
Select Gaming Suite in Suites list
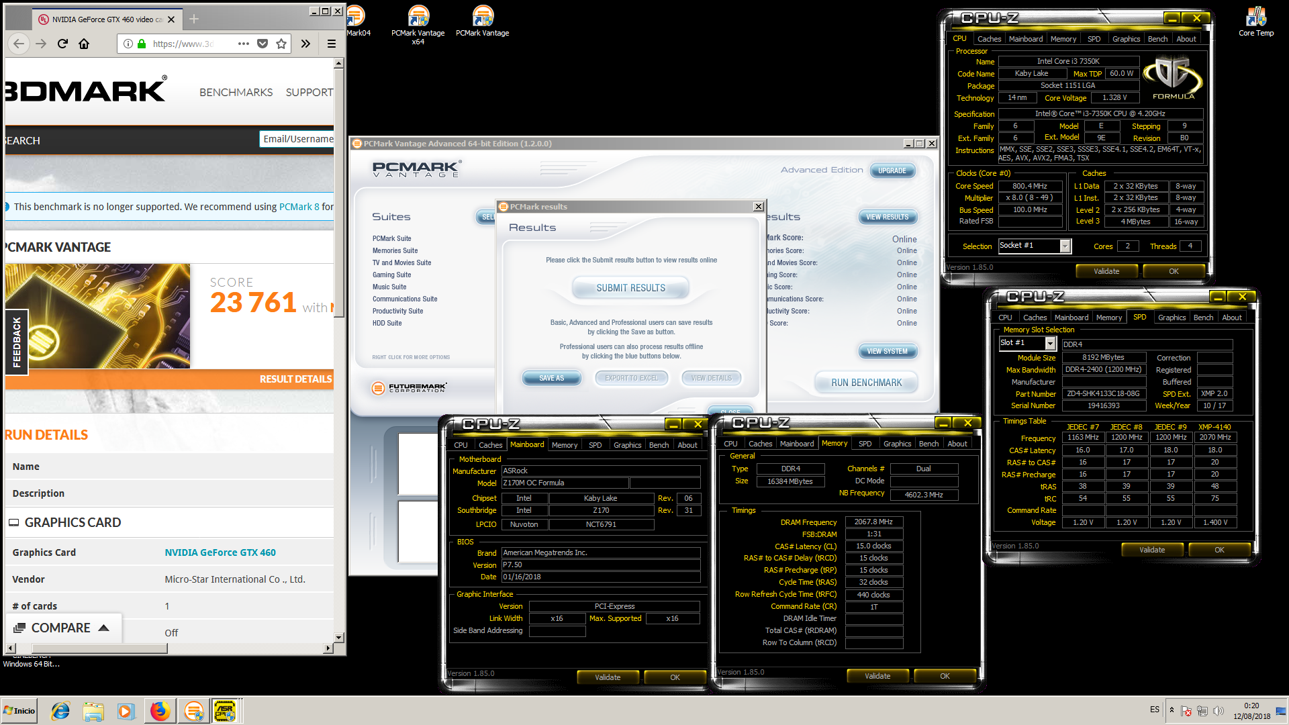(391, 275)
